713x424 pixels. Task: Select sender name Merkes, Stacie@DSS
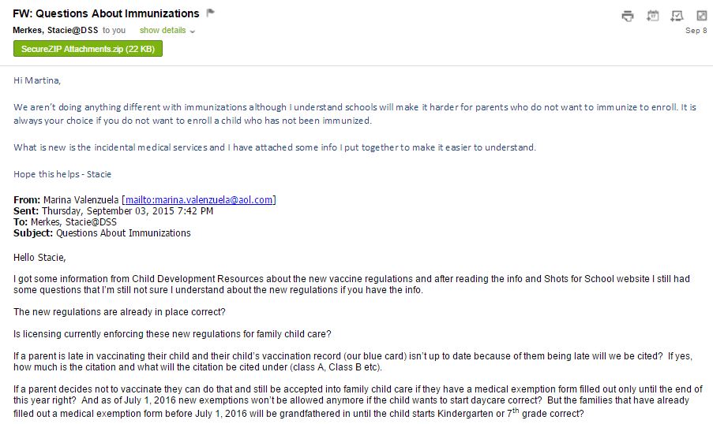pos(55,31)
